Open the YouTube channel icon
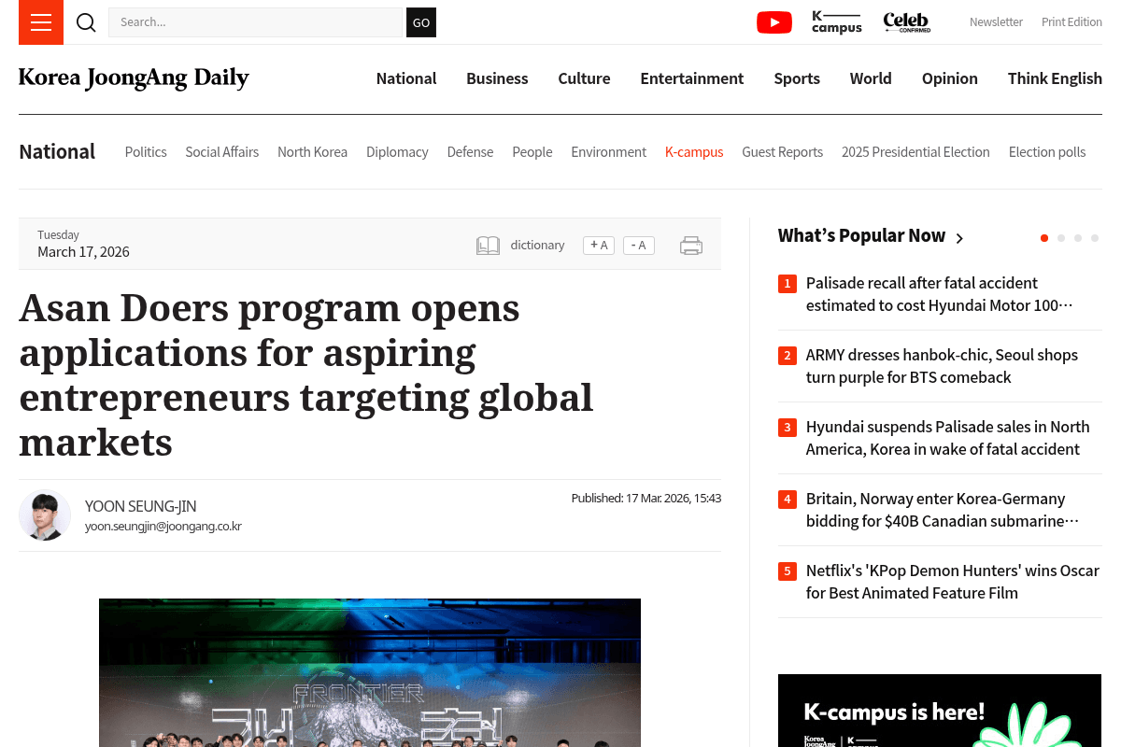Viewport: 1121px width, 747px height. point(773,21)
